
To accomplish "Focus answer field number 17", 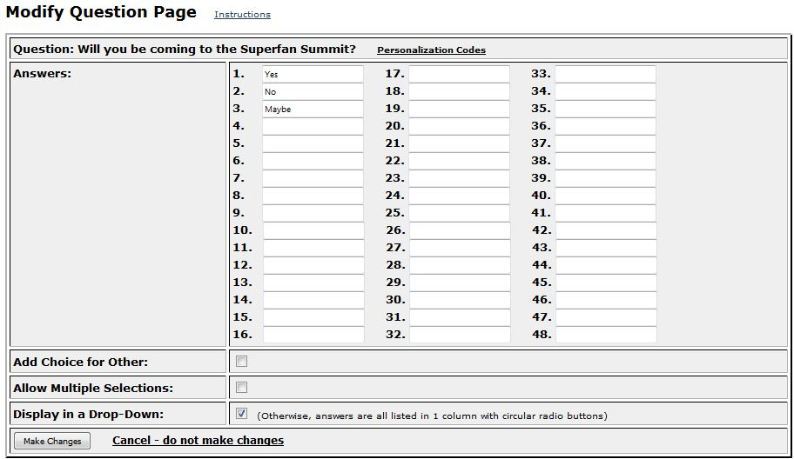I will (x=459, y=74).
